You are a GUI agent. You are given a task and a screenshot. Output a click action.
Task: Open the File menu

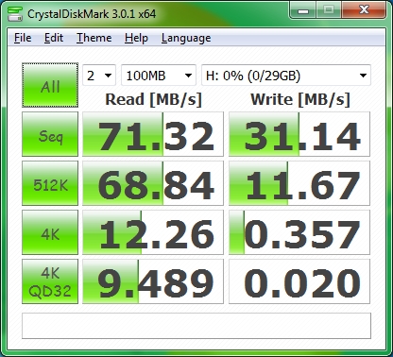tap(23, 38)
